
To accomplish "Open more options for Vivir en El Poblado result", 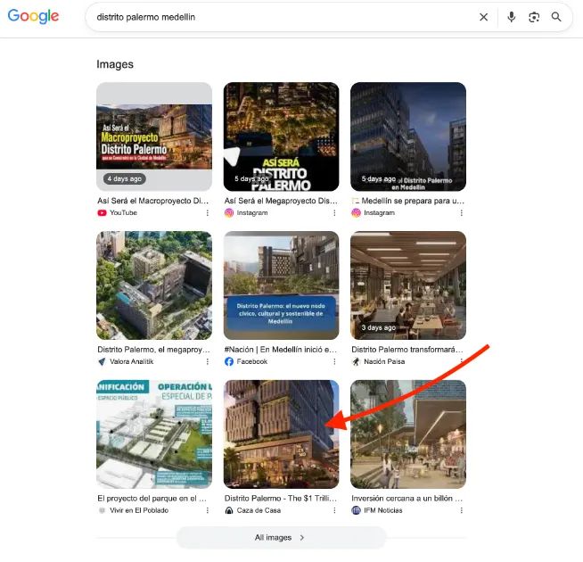I will pos(208,510).
